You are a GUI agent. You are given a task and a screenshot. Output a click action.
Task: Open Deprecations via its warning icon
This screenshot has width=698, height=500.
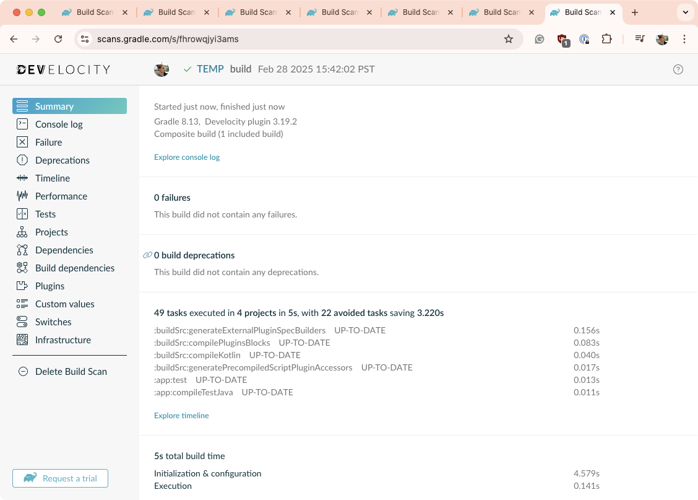click(x=22, y=160)
